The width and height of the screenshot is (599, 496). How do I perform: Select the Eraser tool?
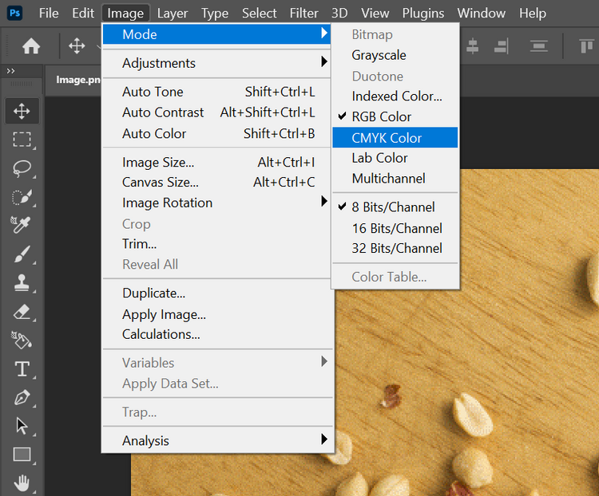(x=22, y=312)
